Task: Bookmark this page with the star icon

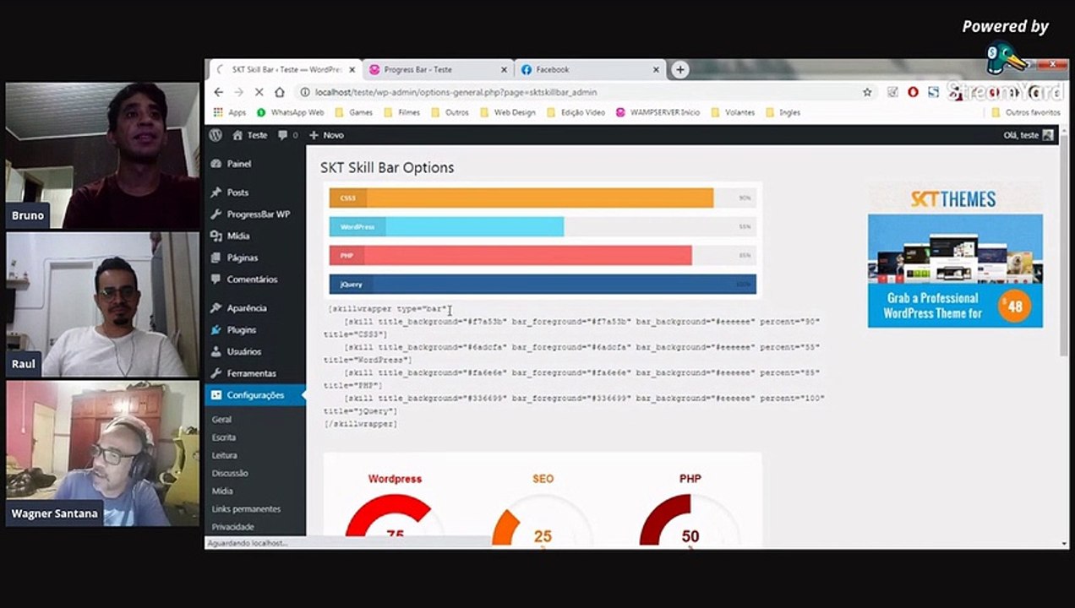Action: [x=867, y=92]
